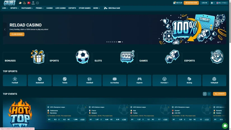Go to previous banner slide arrow

5,29
